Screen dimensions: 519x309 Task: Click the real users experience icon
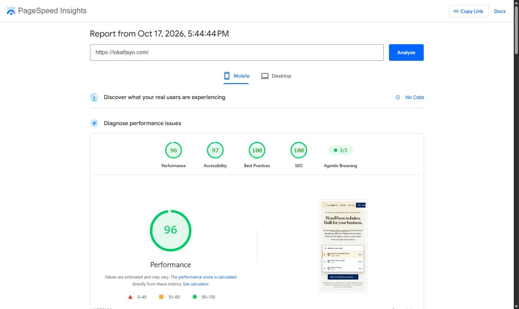[94, 97]
